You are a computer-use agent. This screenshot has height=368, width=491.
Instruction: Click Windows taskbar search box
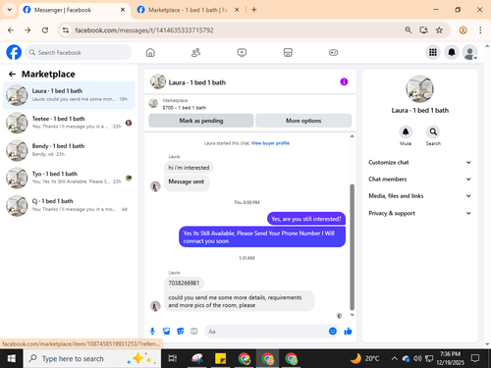[x=92, y=359]
